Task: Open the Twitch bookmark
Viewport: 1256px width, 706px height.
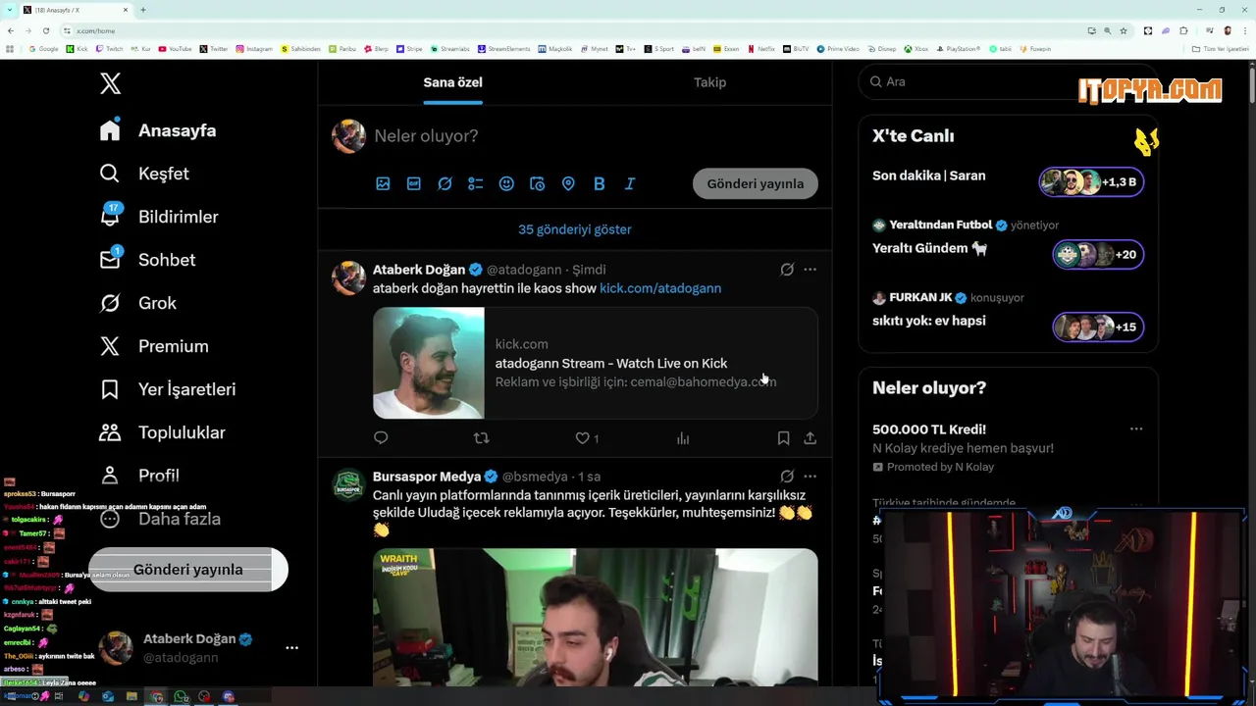Action: pyautogui.click(x=109, y=49)
